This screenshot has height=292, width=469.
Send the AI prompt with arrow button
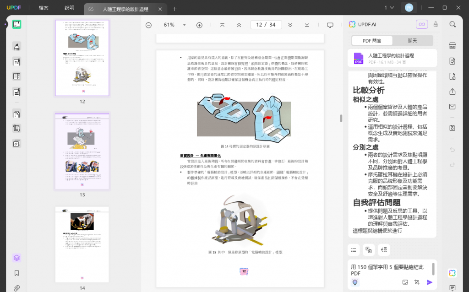click(430, 282)
